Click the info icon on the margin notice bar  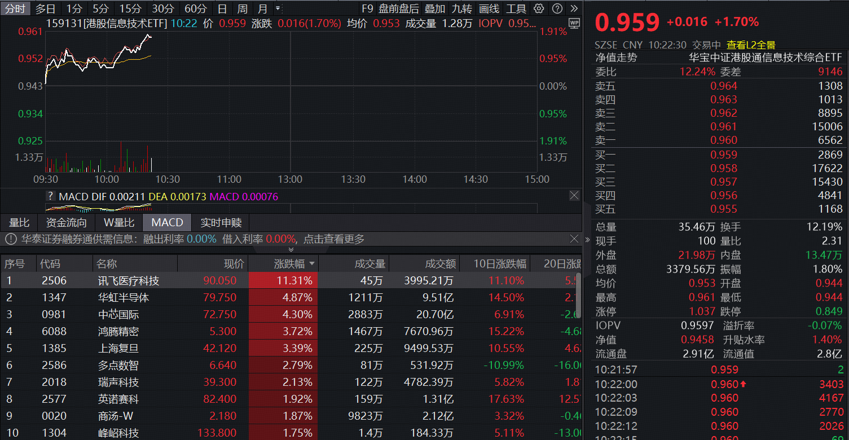click(x=10, y=239)
